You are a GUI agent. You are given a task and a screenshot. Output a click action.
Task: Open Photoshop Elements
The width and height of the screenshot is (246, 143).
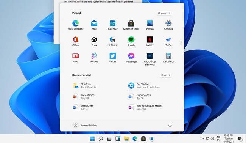[150, 59]
